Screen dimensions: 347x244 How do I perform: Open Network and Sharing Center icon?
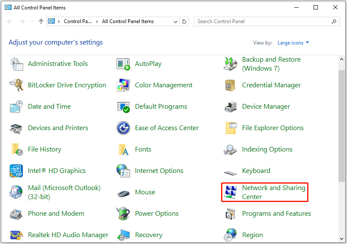click(230, 192)
